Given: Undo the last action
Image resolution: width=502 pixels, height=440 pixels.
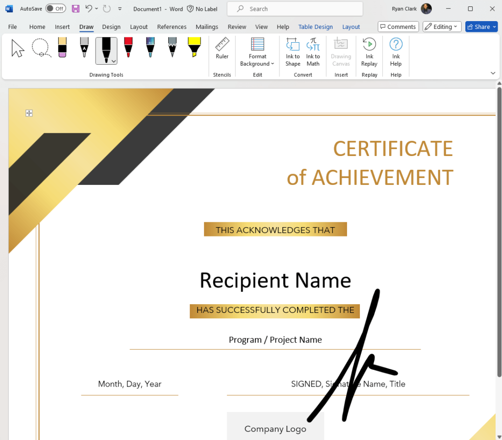Looking at the screenshot, I should pyautogui.click(x=89, y=9).
